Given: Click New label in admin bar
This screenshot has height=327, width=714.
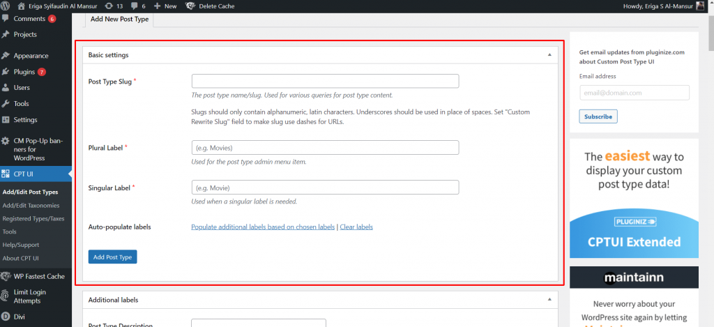Looking at the screenshot, I should point(170,6).
